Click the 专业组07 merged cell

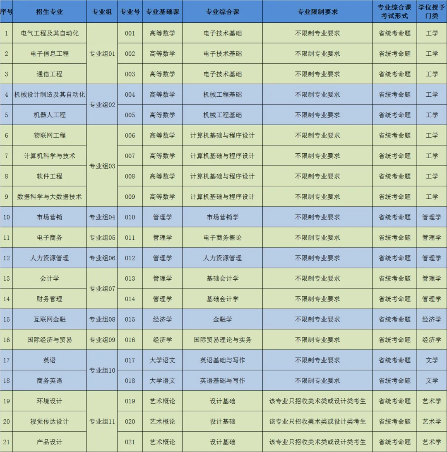click(x=102, y=288)
